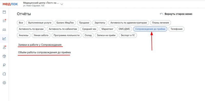Select the reports chart icon in sidebar
The image size is (205, 101).
point(4,39)
